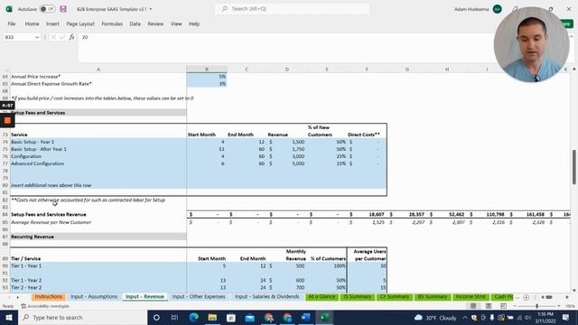Click Tier 1 - Year 1 cell
Viewport: 578px width, 325px height.
98,266
